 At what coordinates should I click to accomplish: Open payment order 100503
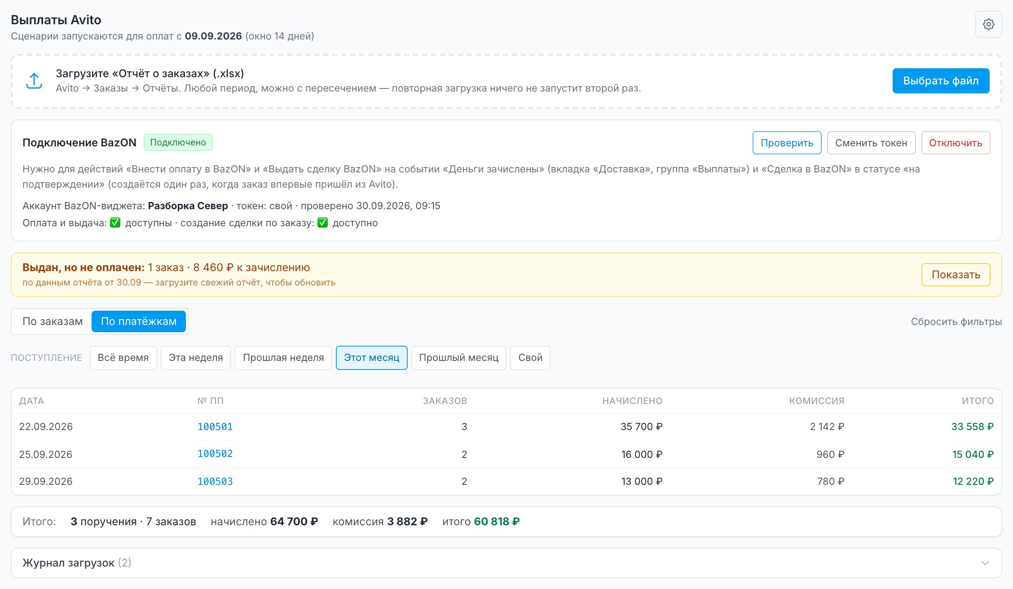[x=215, y=482]
